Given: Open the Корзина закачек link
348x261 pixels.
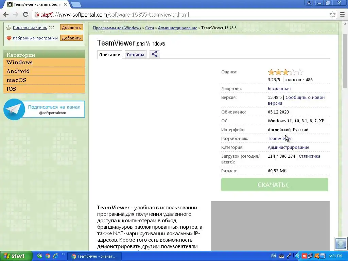Looking at the screenshot, I should (30, 28).
